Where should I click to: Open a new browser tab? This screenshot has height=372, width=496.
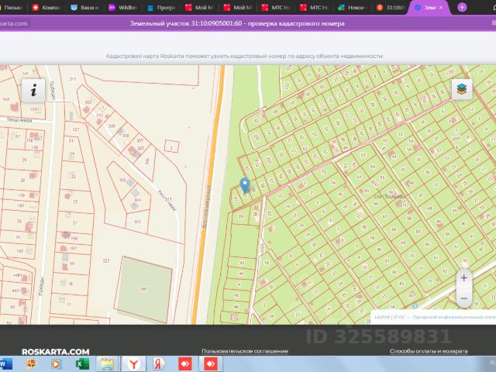(x=462, y=7)
